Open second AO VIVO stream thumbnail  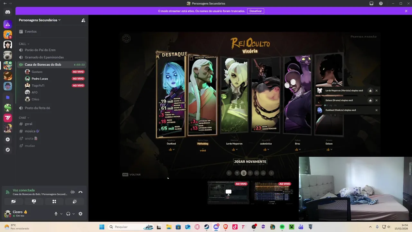coord(272,192)
